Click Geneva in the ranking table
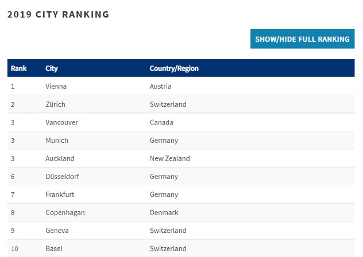The height and width of the screenshot is (257, 363). coord(57,231)
